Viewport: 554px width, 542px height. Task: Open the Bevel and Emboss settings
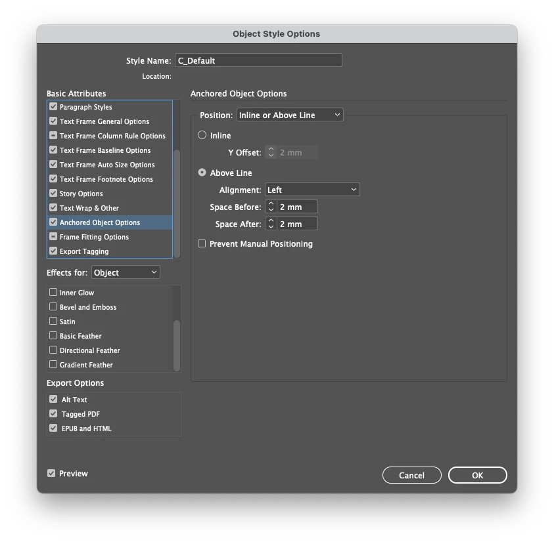[x=88, y=307]
